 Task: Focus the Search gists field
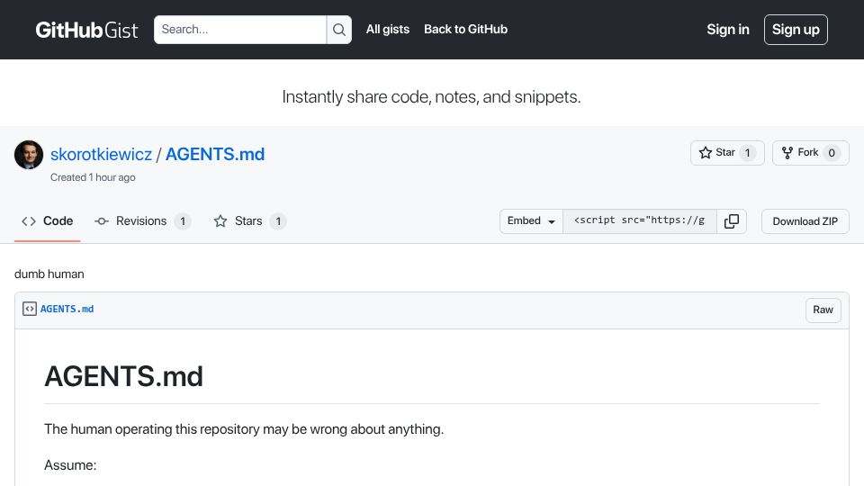point(240,30)
